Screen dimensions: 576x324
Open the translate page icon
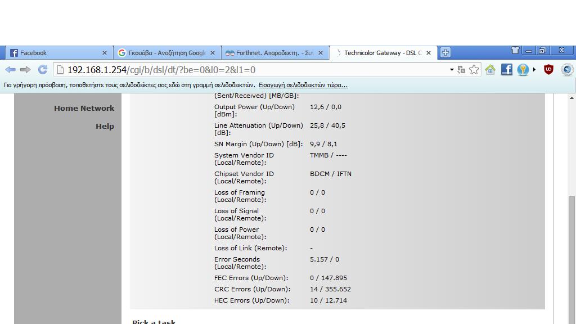pyautogui.click(x=462, y=70)
